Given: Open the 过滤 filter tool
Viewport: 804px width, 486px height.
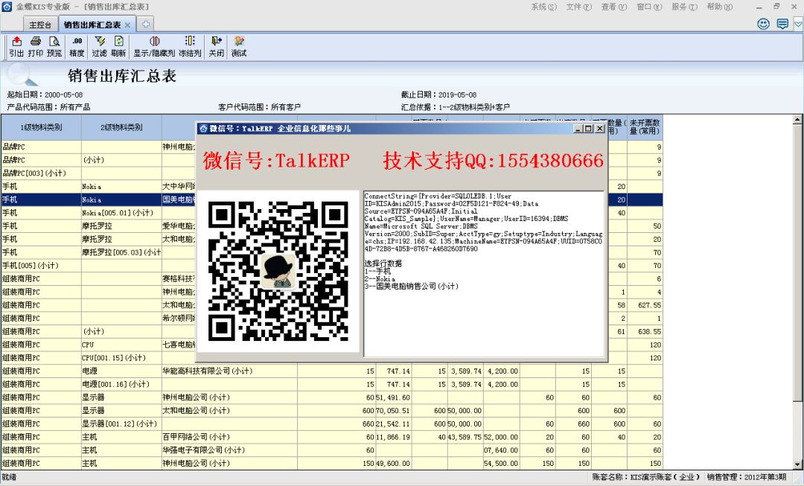Looking at the screenshot, I should point(100,46).
